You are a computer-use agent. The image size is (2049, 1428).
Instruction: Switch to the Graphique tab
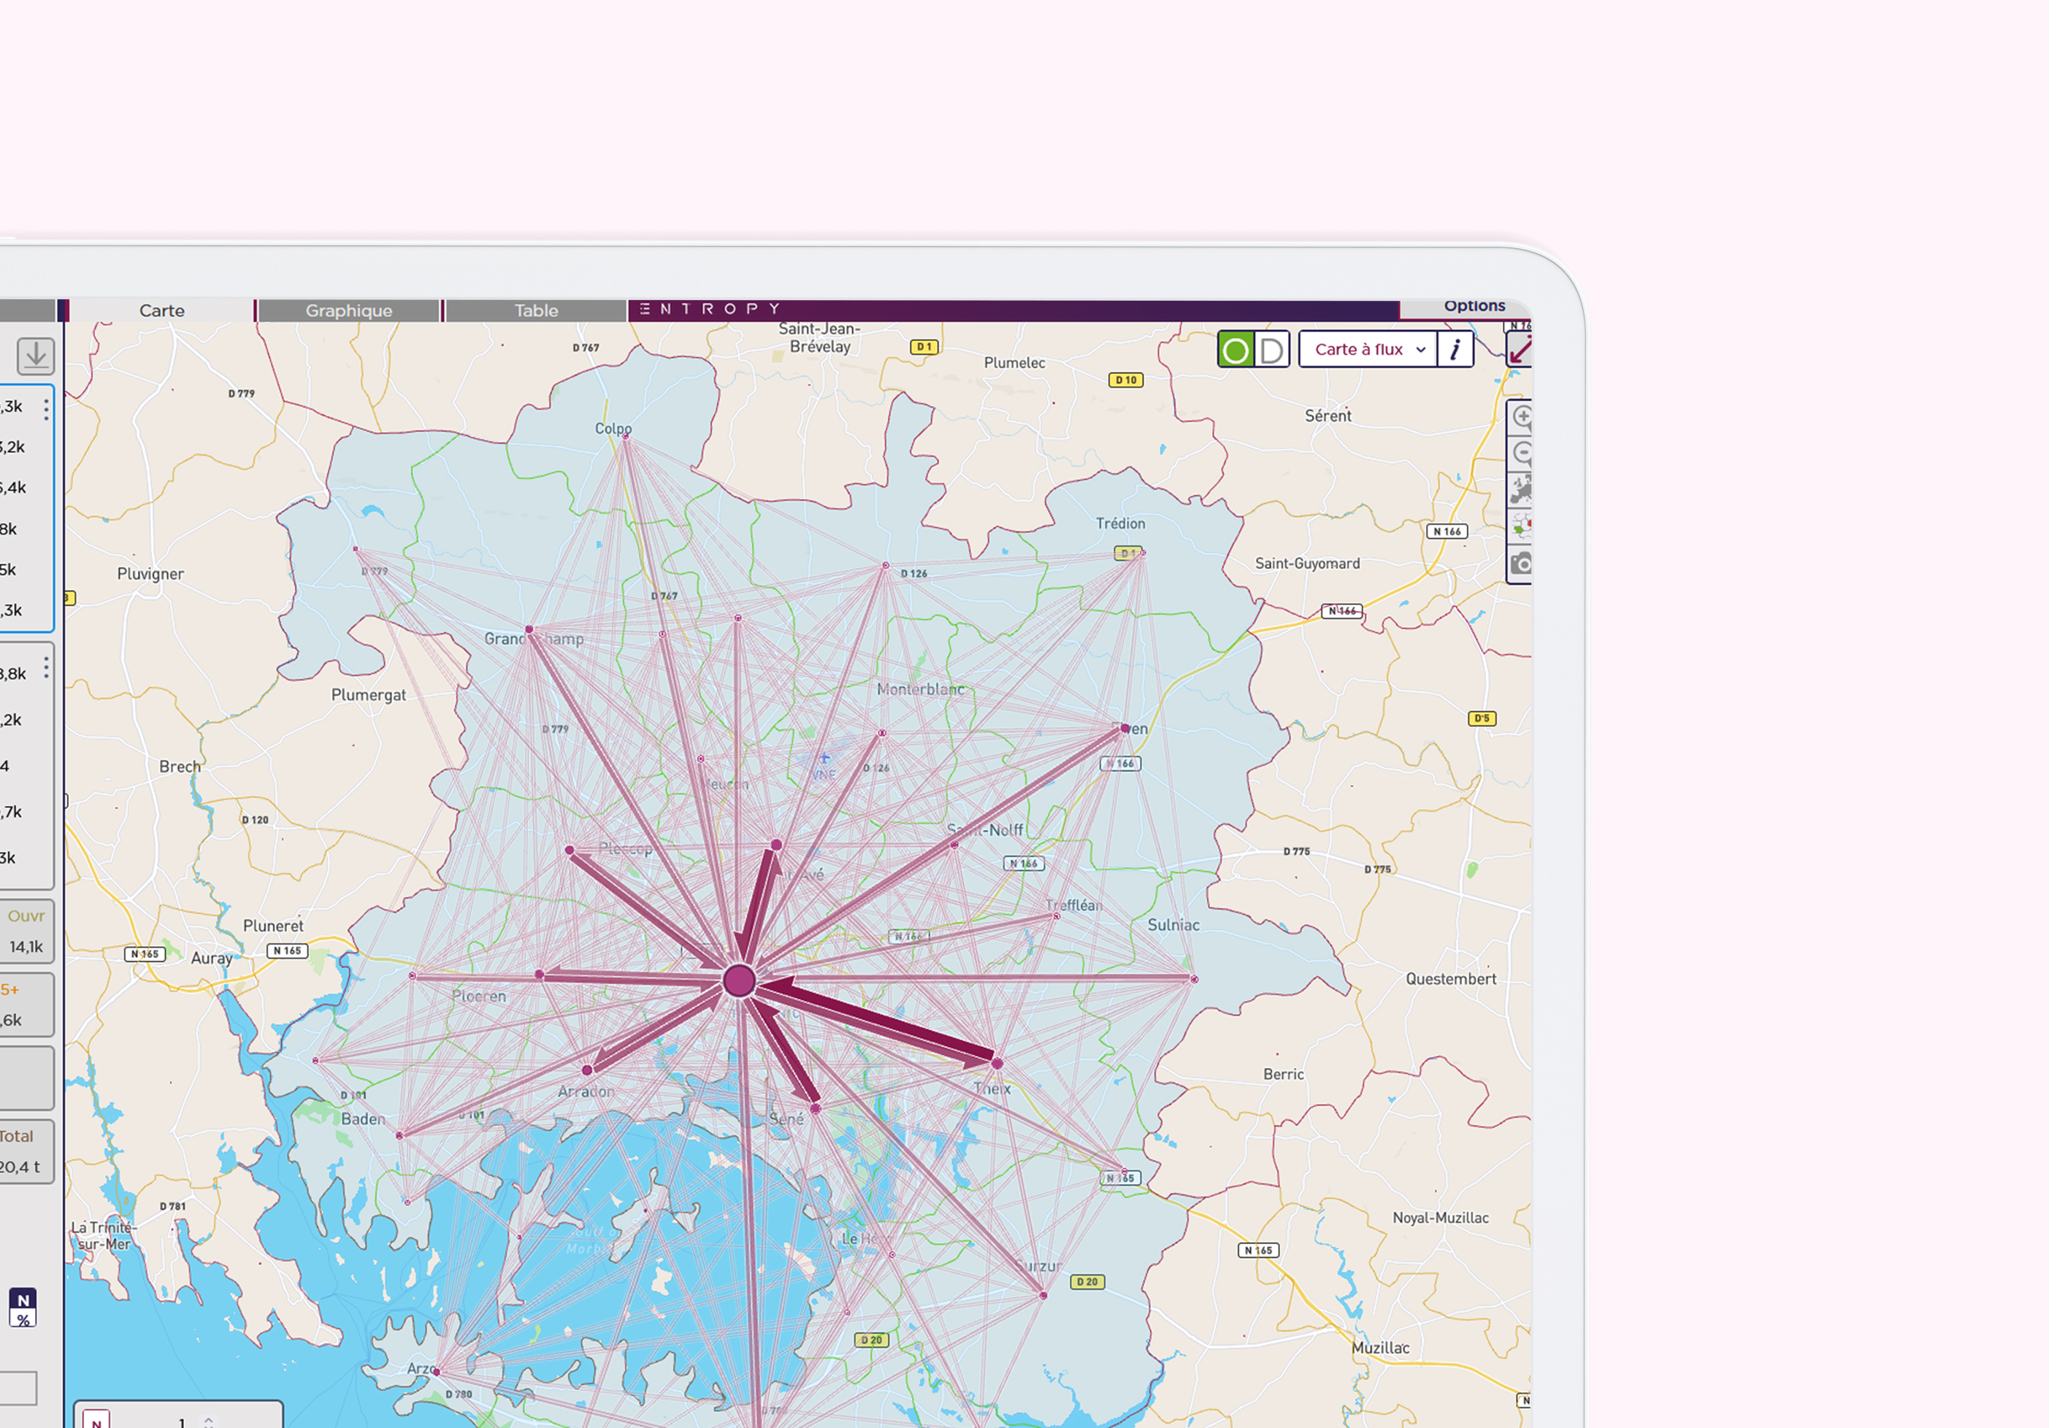pyautogui.click(x=349, y=310)
